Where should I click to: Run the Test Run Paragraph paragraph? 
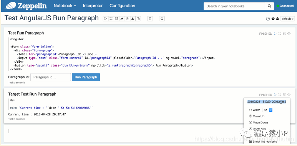click(275, 34)
